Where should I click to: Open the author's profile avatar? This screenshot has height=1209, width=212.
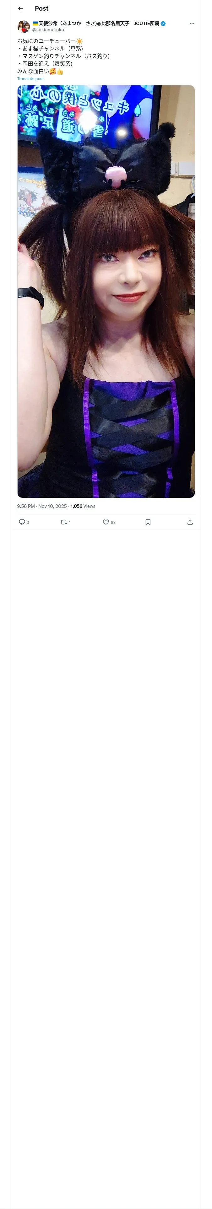(24, 26)
